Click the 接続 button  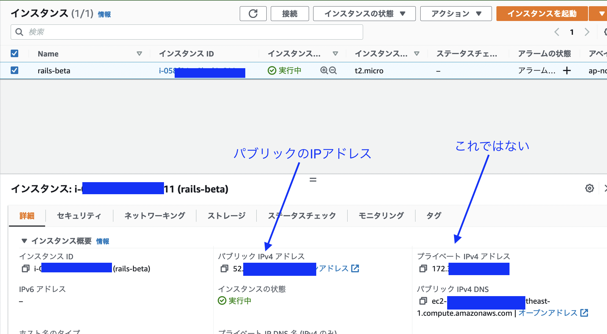(289, 13)
